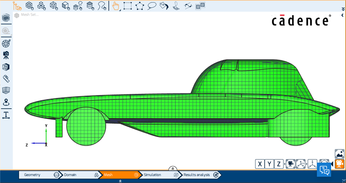Select the hand pointer pick tool
This screenshot has width=346, height=183.
116,6
